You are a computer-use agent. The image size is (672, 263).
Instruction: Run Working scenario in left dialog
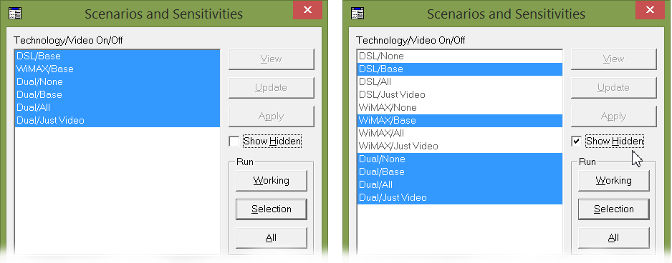click(272, 181)
